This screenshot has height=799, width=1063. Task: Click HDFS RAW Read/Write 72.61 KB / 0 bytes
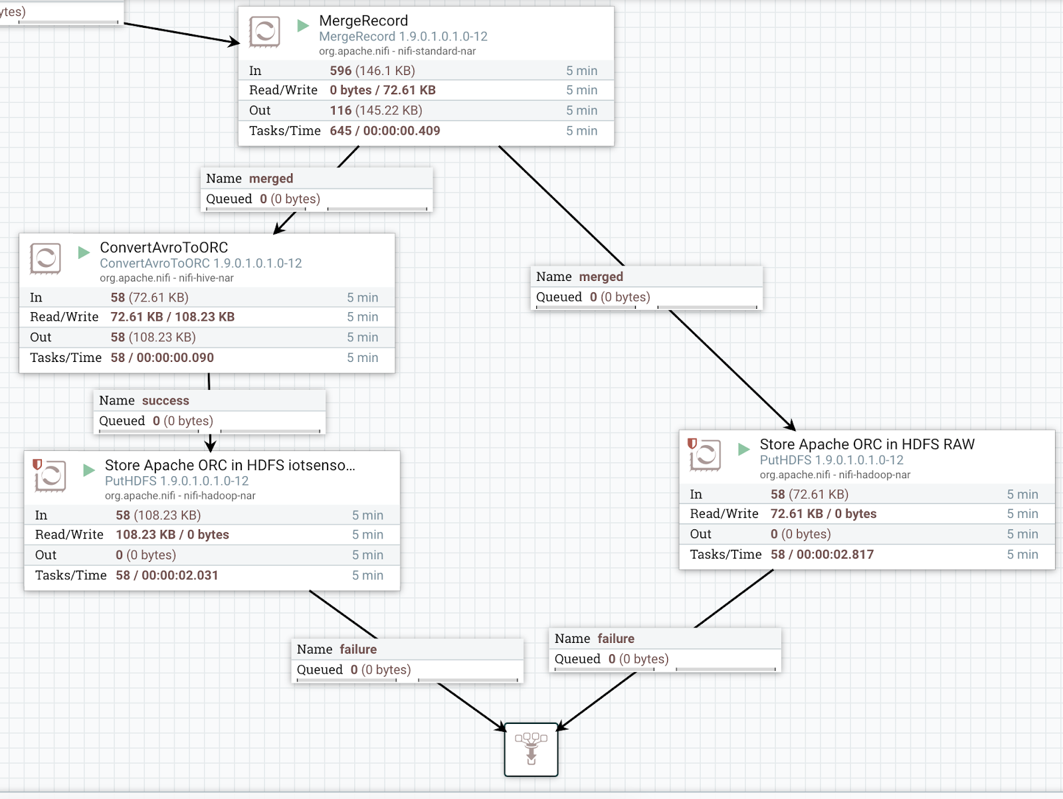click(x=823, y=513)
